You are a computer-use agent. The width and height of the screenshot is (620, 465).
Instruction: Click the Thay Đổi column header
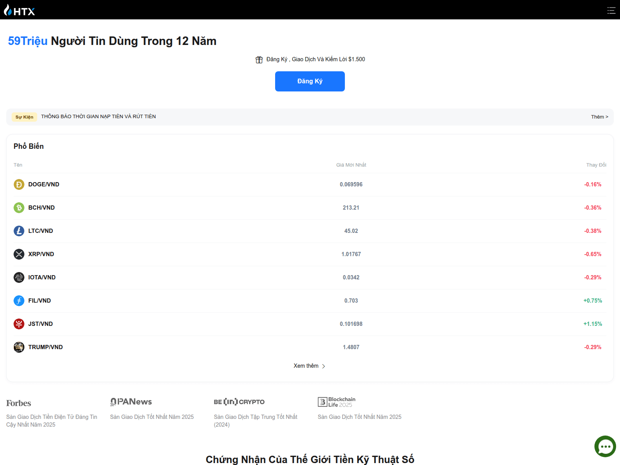(x=596, y=165)
